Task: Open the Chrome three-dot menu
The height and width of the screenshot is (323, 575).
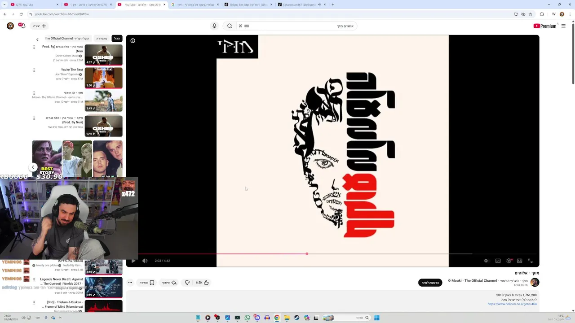Action: coord(569,14)
